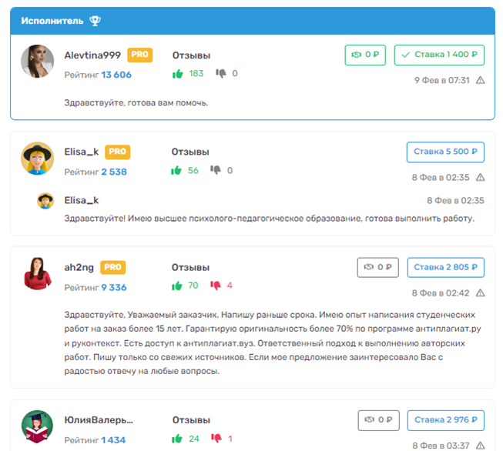Click the PRO badge next to Elisa_k

(117, 152)
